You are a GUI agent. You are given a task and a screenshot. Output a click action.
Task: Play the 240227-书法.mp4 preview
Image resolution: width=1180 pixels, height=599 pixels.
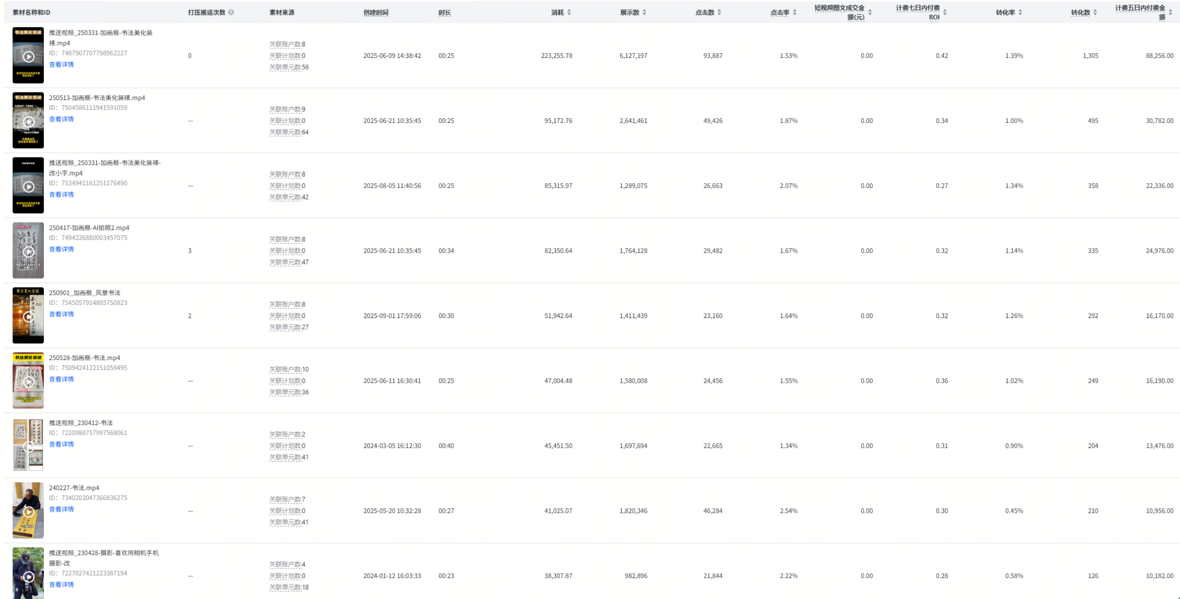(x=28, y=511)
